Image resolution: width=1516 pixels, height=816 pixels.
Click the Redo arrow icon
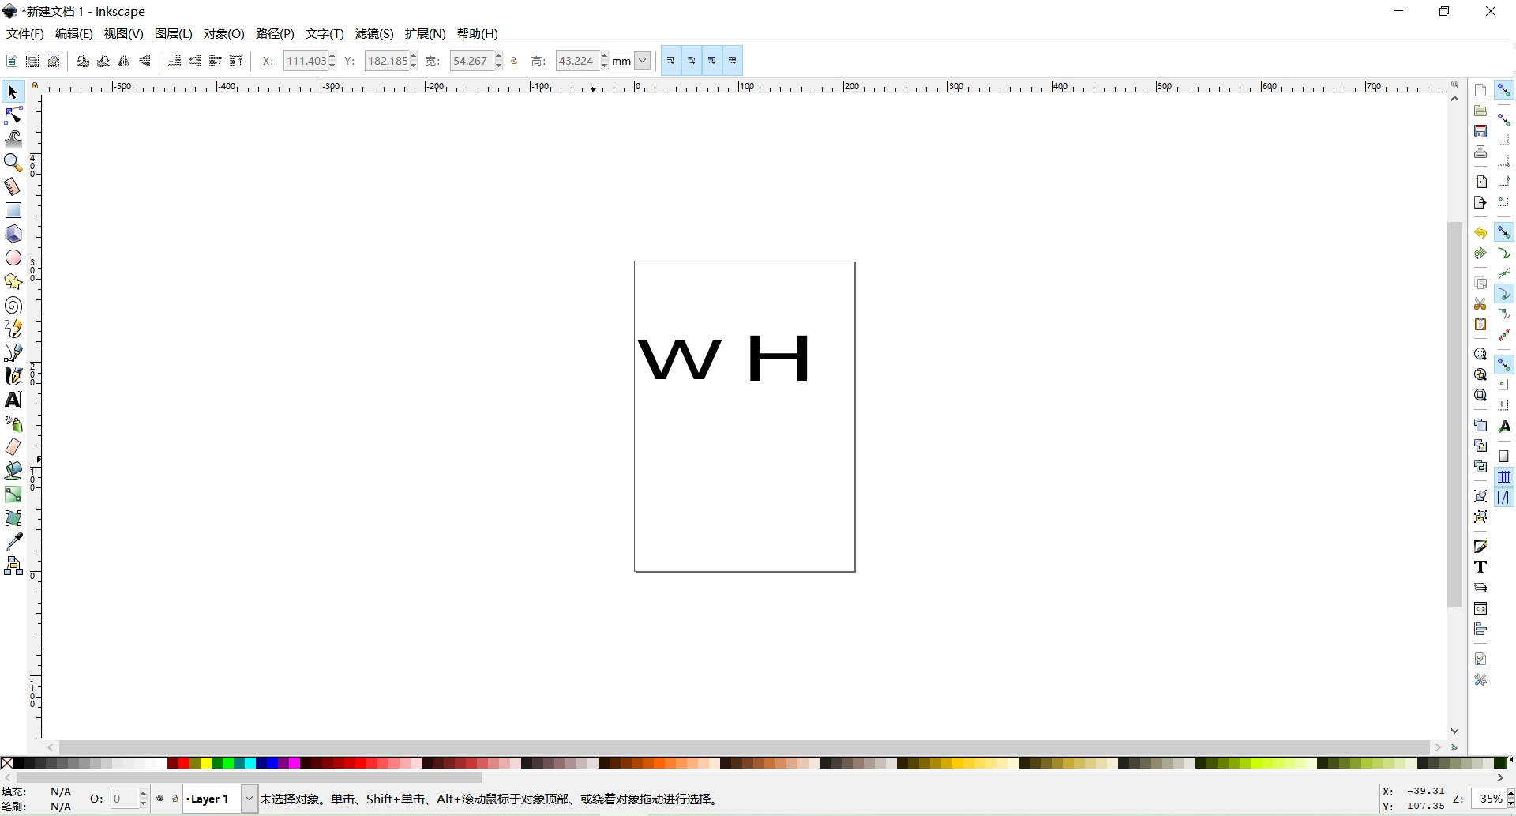(x=1480, y=254)
